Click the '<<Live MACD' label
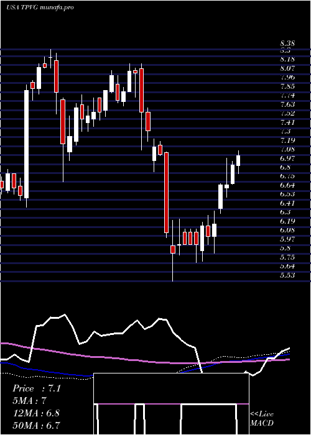The width and height of the screenshot is (311, 435). click(262, 419)
